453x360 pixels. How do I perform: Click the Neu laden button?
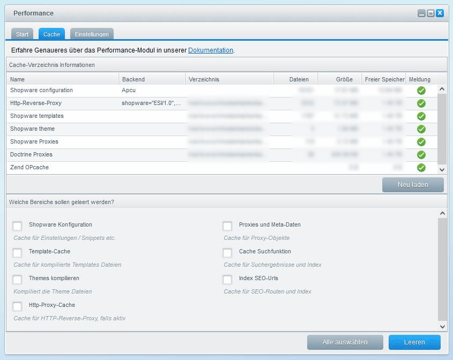(x=413, y=185)
